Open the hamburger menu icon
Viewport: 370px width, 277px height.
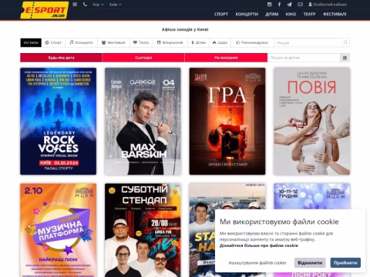click(75, 5)
